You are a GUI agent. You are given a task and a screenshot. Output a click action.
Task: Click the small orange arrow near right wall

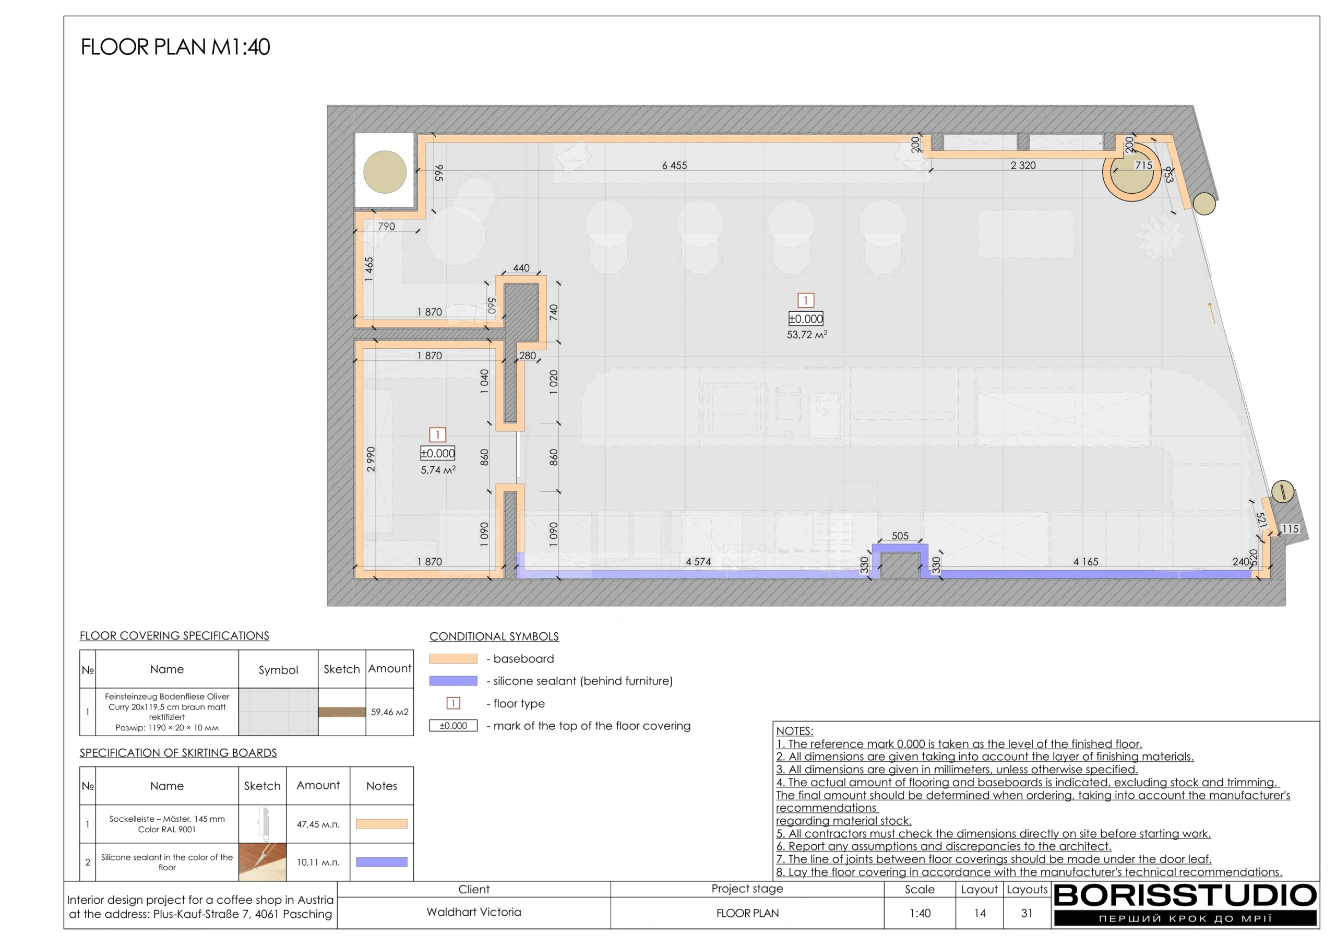coord(1211,313)
